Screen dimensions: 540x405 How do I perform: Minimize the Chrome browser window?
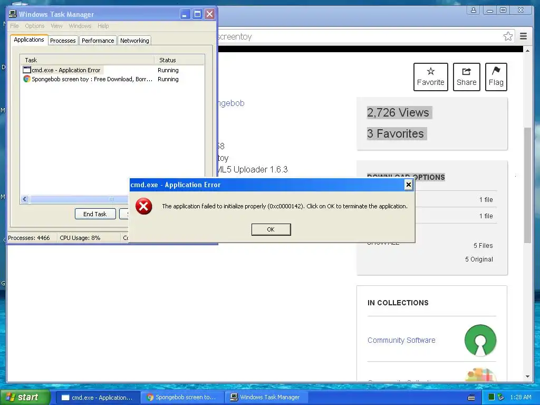[490, 11]
